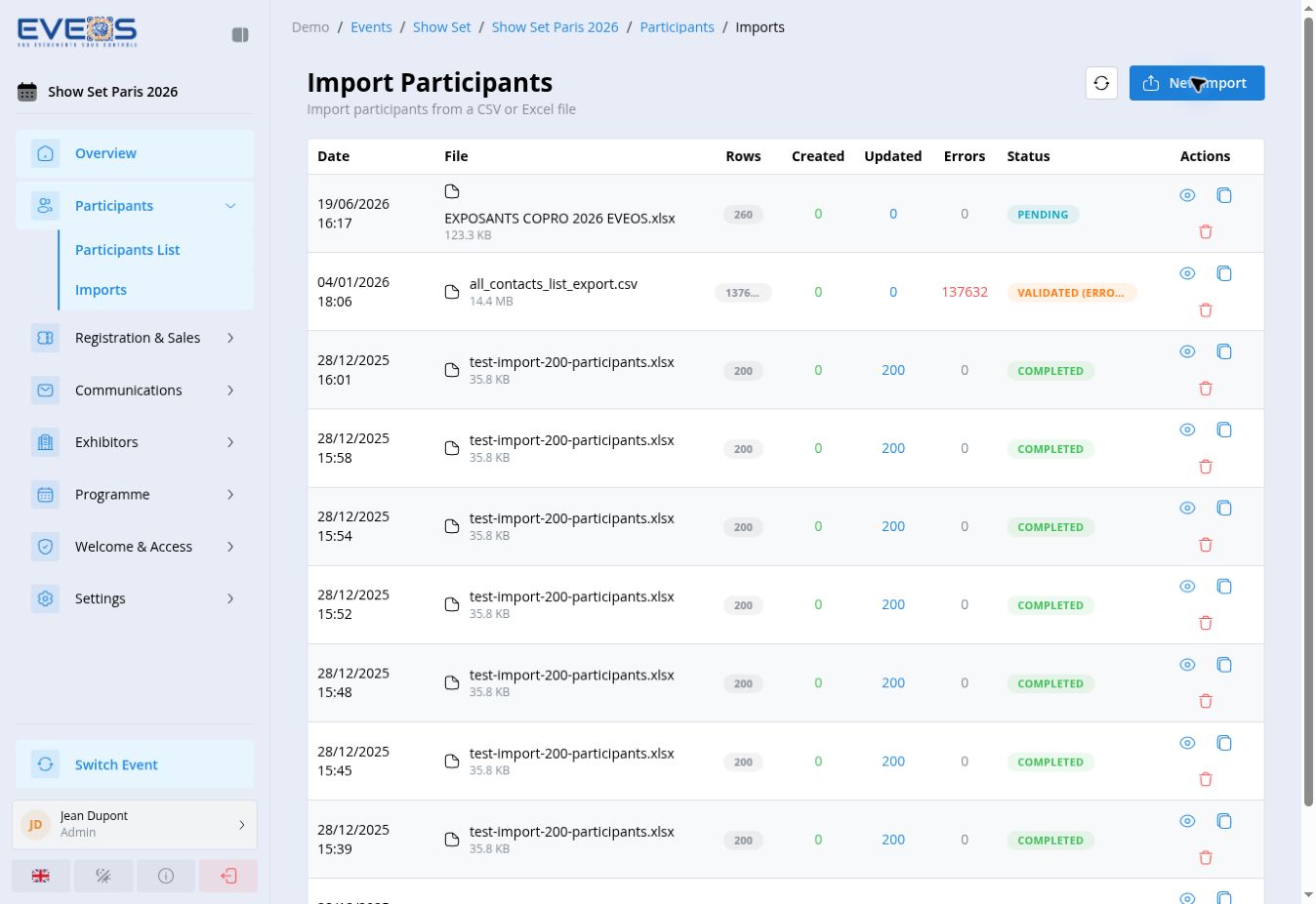
Task: View the 28/12/2025 16:01 import
Action: click(1187, 351)
